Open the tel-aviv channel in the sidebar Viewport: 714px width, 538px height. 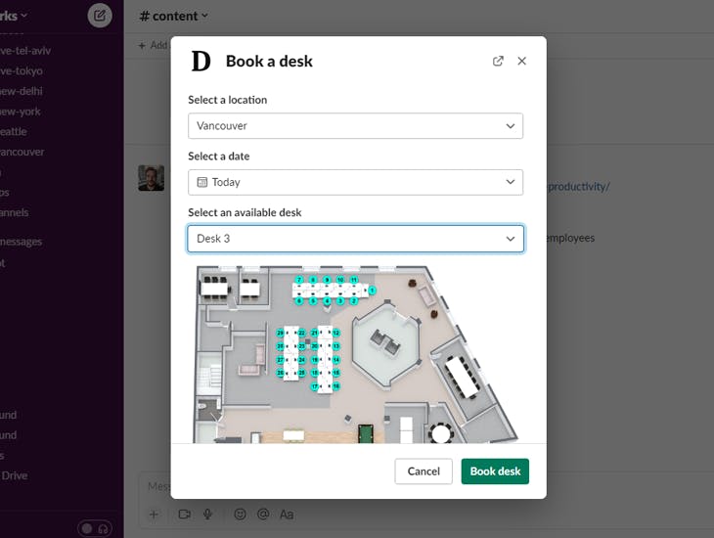(x=25, y=51)
